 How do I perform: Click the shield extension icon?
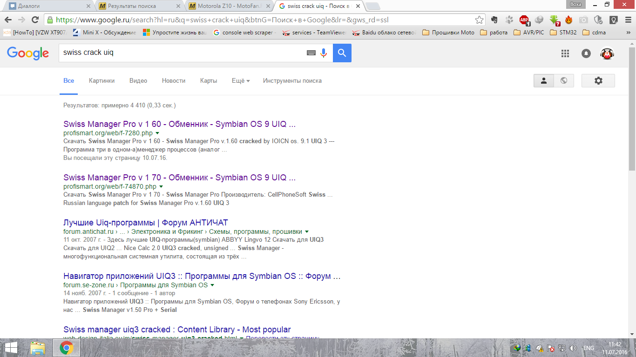pyautogui.click(x=599, y=20)
